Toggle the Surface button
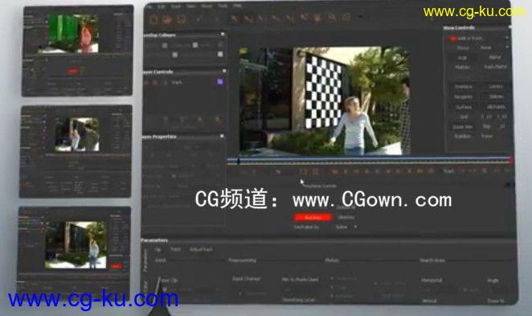Viewport: 532px width, 316px height. (x=464, y=107)
